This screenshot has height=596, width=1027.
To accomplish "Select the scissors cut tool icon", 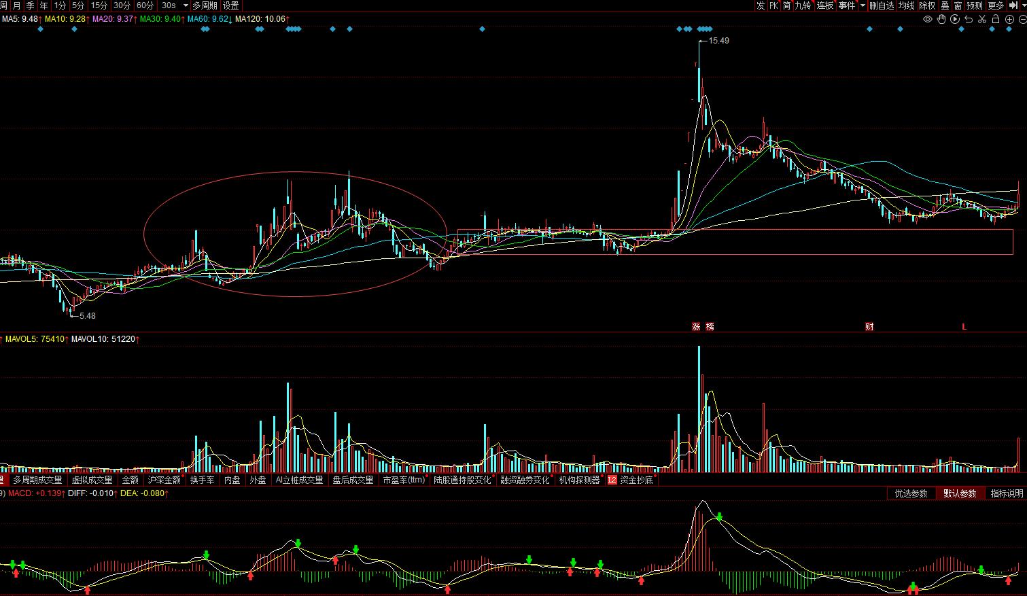I will click(982, 19).
